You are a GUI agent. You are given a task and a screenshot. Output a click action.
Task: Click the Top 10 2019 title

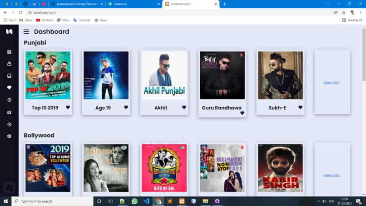click(x=45, y=108)
